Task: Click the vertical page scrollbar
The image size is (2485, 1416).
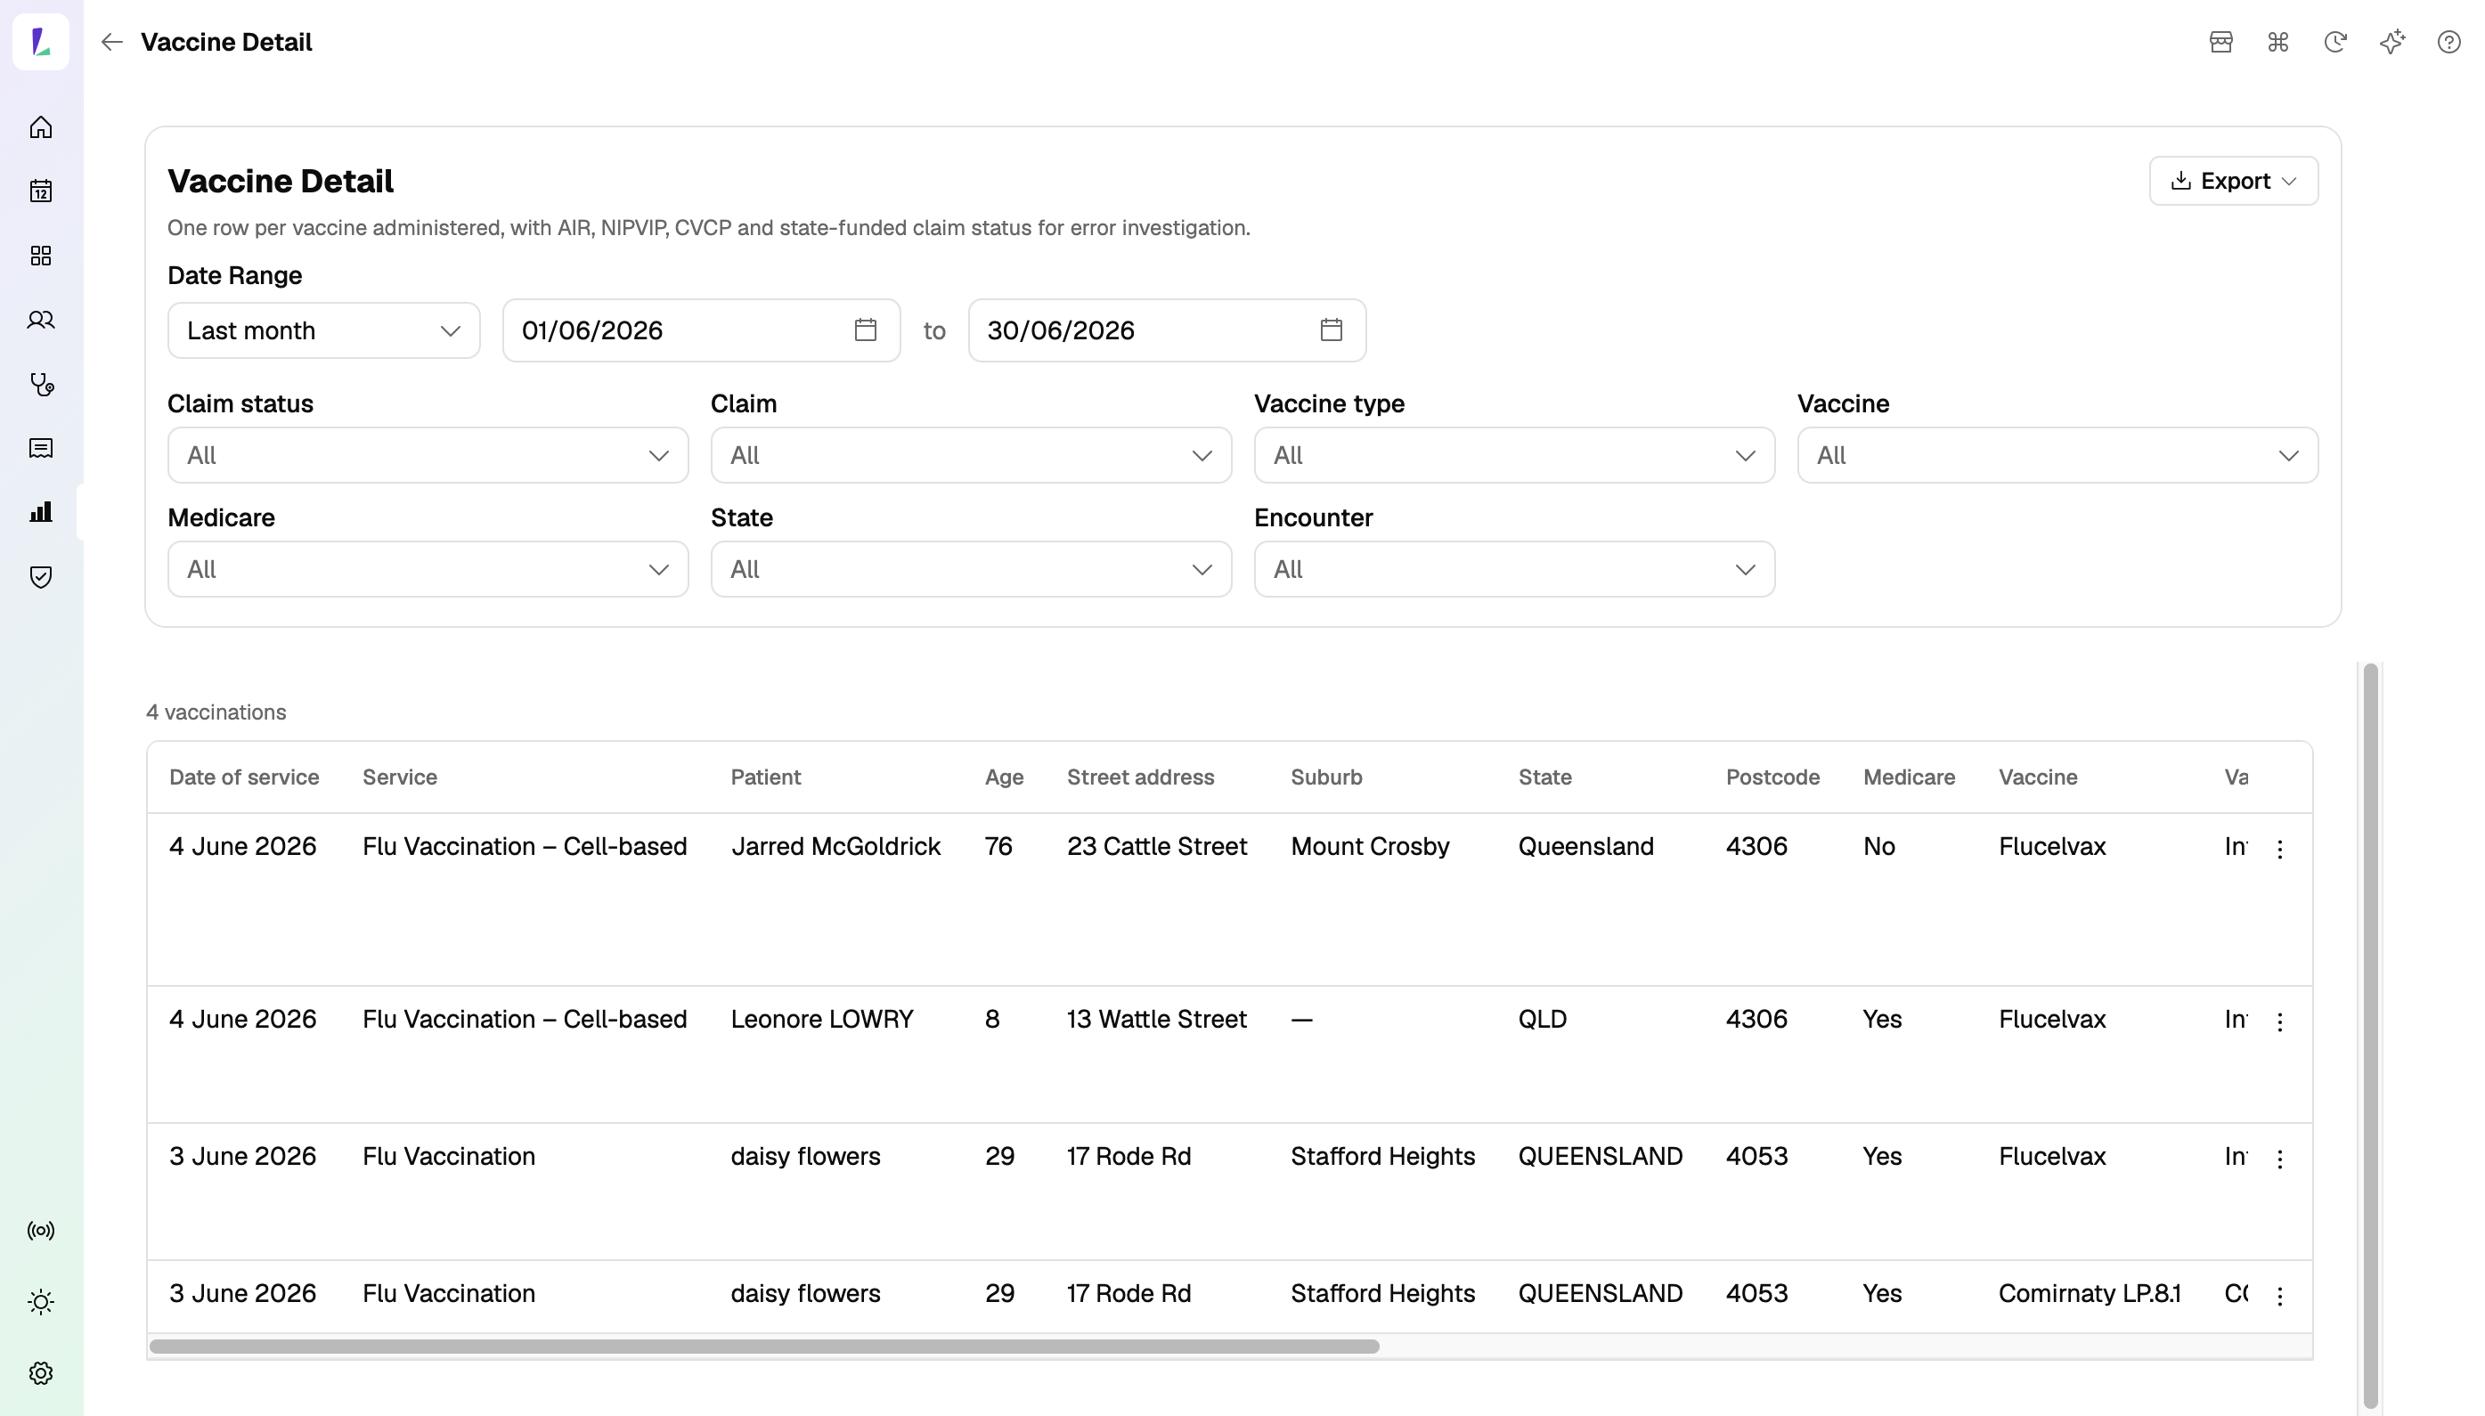Action: tap(2371, 1035)
